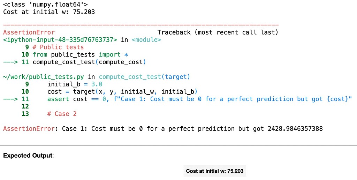This screenshot has width=357, height=180.
Task: Click line number 9 beside Public tests comment
Action: (27, 47)
